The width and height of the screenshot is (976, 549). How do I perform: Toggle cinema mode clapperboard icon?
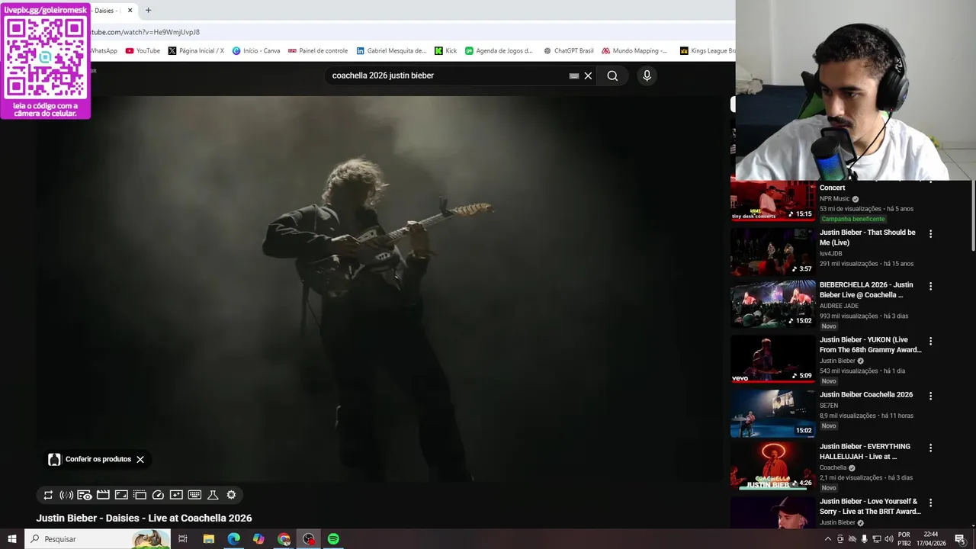coord(103,495)
